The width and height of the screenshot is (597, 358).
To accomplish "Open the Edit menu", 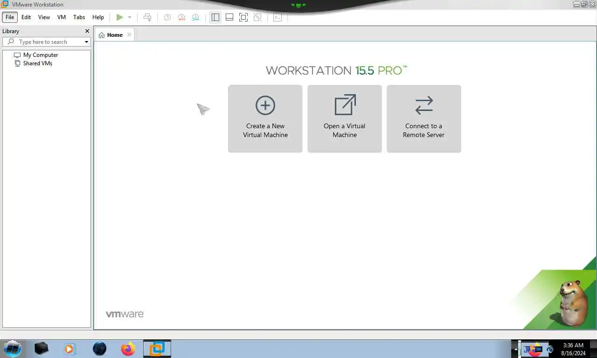I will click(x=26, y=17).
